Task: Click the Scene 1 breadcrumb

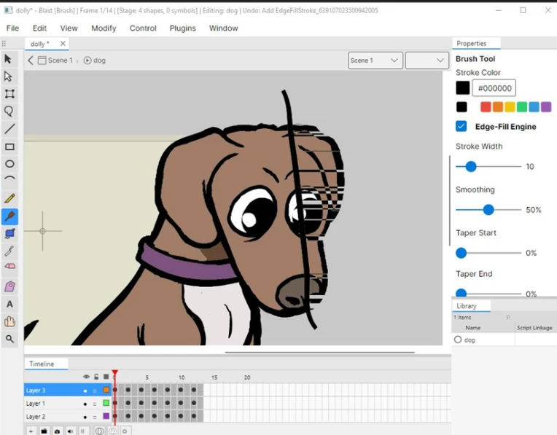Action: coord(55,60)
